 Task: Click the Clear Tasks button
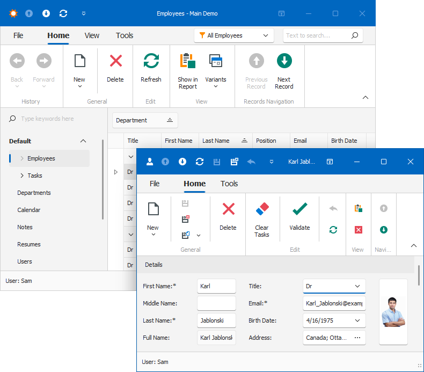pyautogui.click(x=262, y=219)
